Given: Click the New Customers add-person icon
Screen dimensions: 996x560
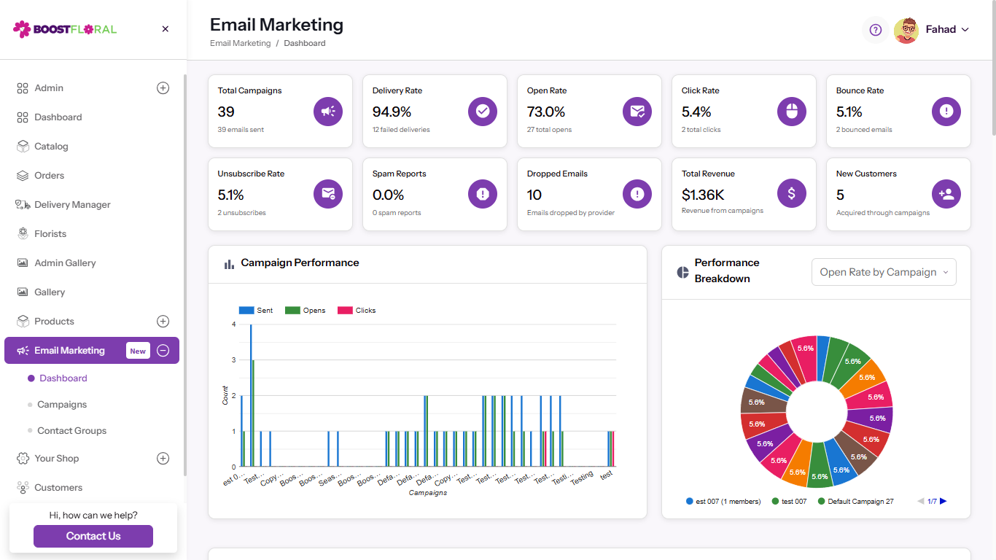Looking at the screenshot, I should 946,194.
